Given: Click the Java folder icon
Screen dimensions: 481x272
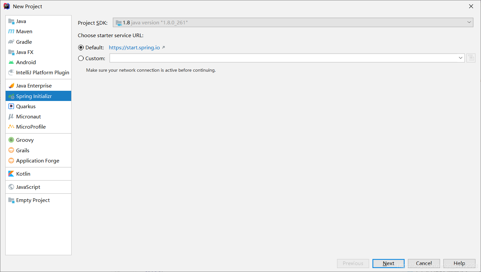Looking at the screenshot, I should (11, 21).
